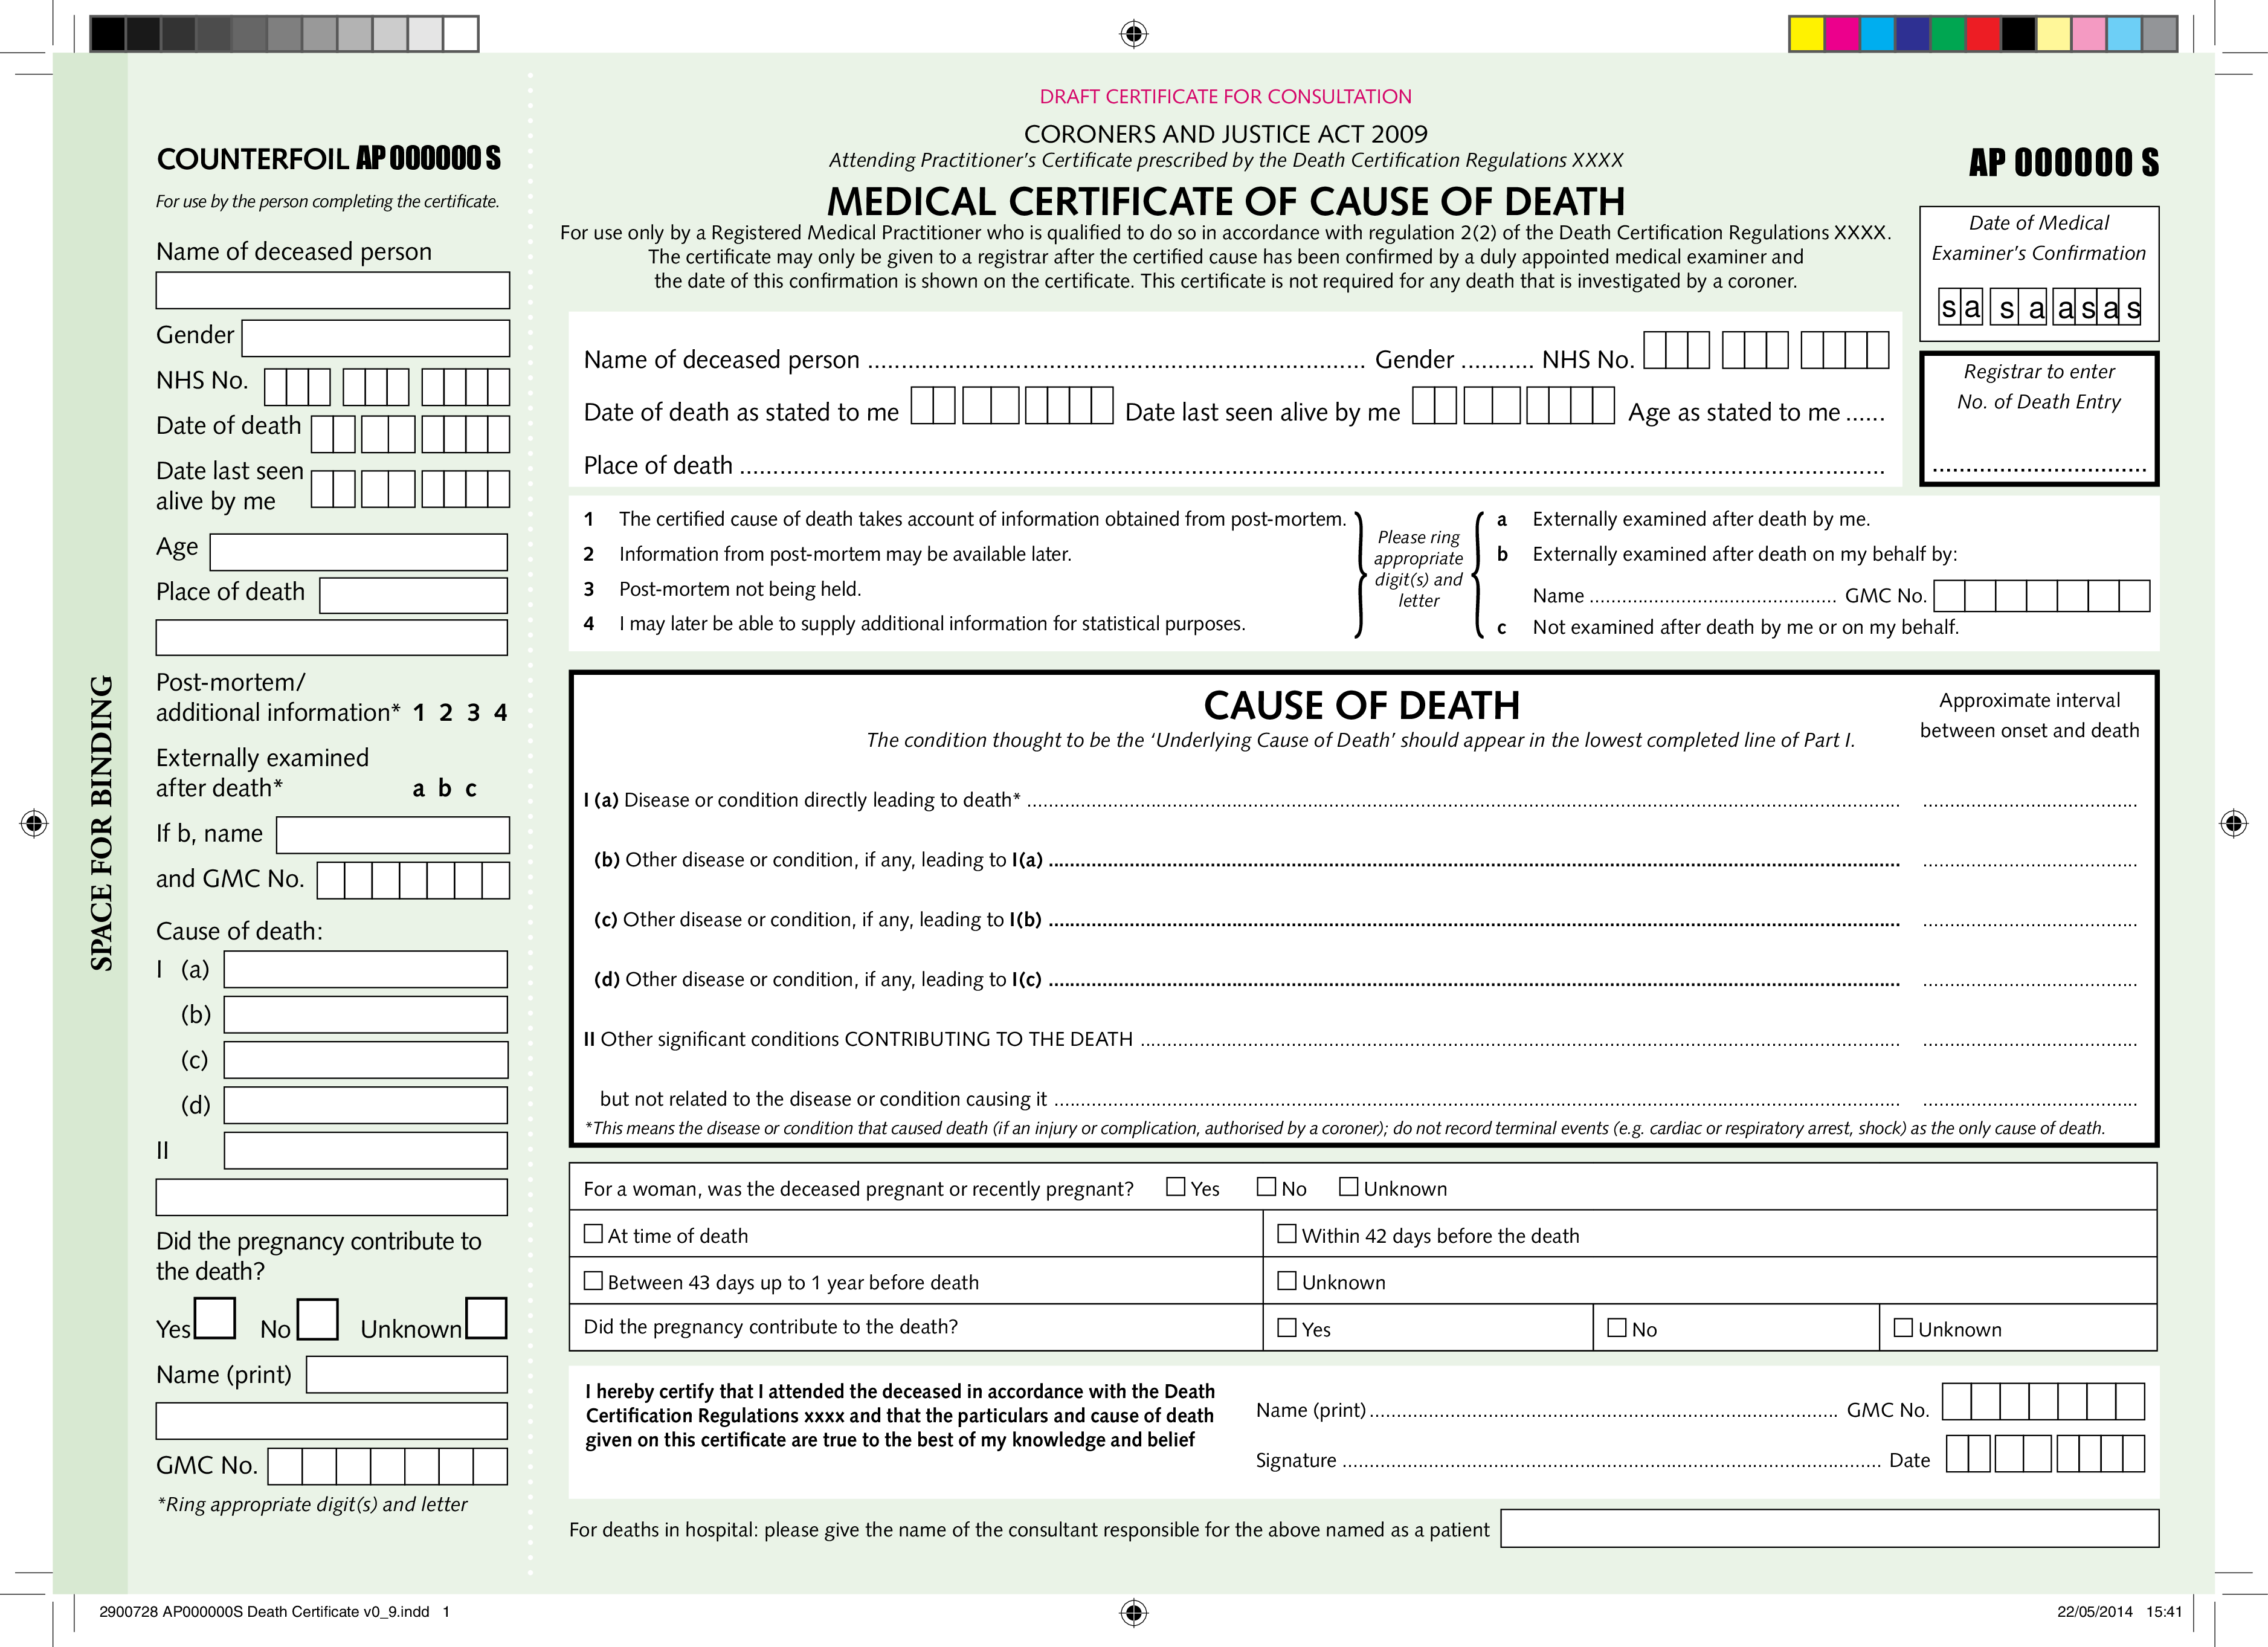The image size is (2268, 1647).
Task: Tick No for pregnant or recently pregnant
Action: click(1266, 1187)
